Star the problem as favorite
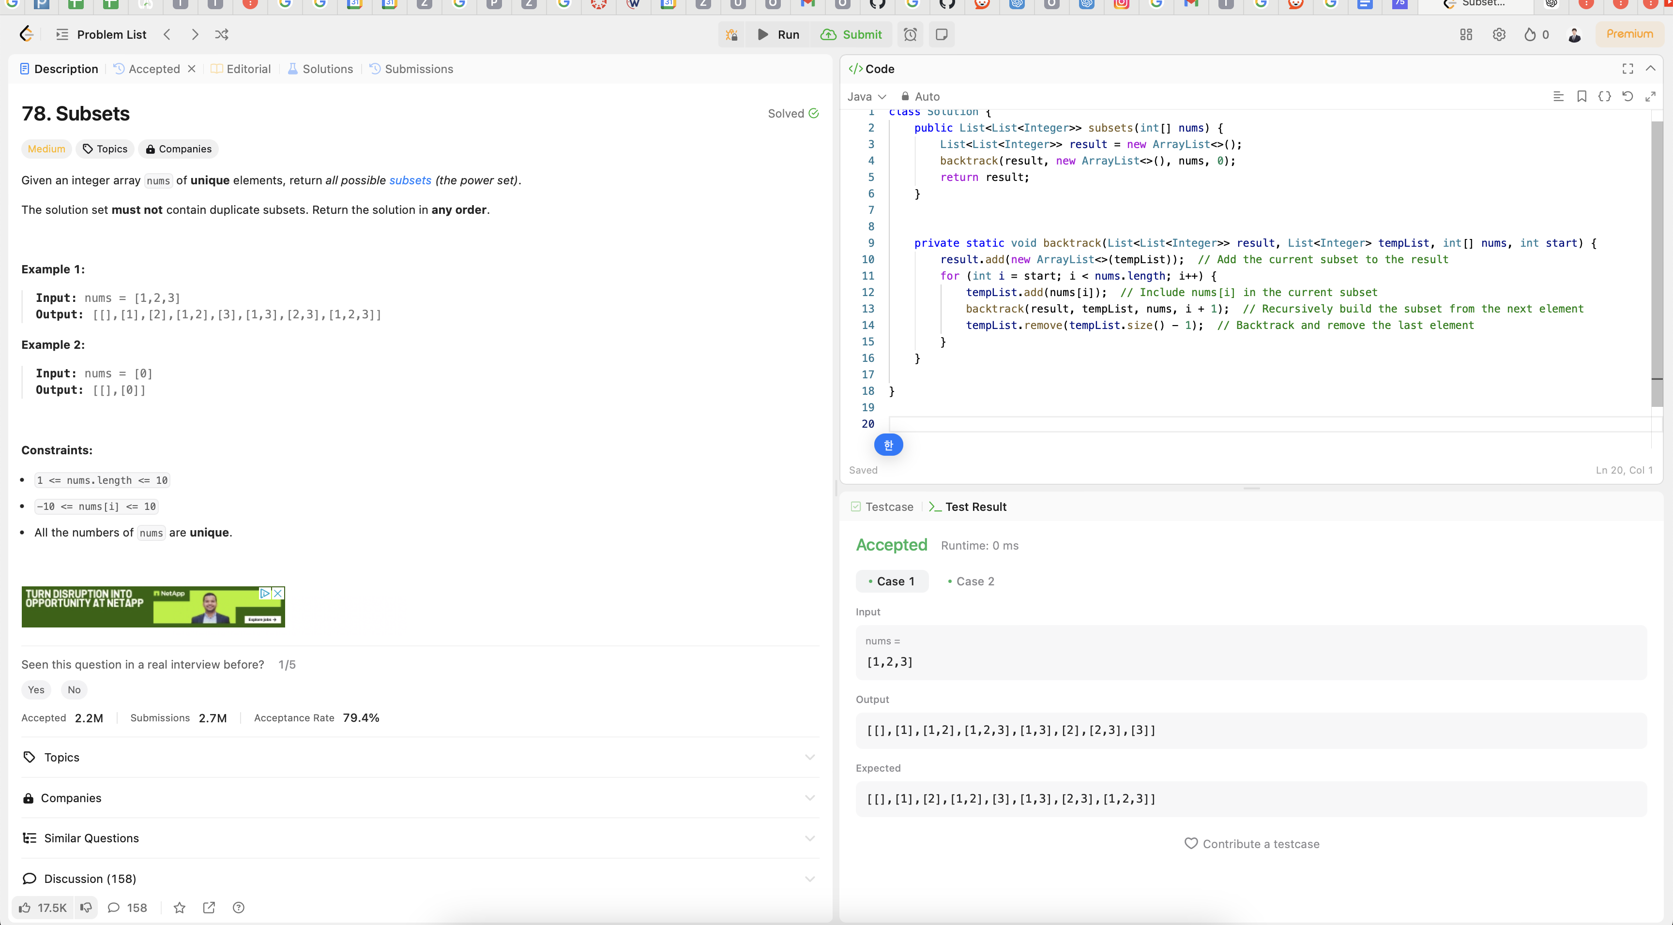This screenshot has height=925, width=1673. tap(180, 908)
